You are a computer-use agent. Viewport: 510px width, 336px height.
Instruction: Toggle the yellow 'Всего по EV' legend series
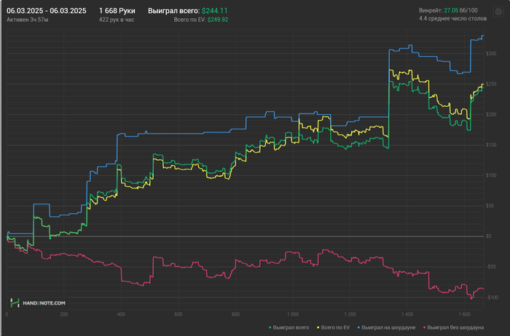pos(334,327)
